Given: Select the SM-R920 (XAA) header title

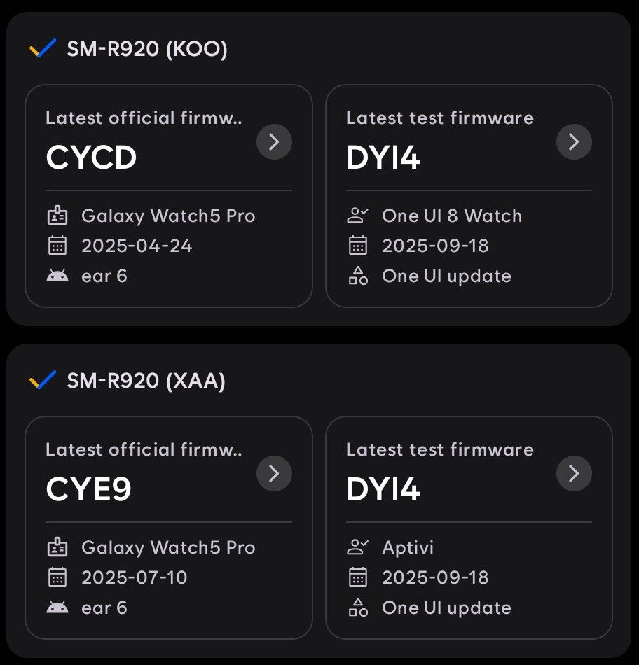Looking at the screenshot, I should [146, 381].
